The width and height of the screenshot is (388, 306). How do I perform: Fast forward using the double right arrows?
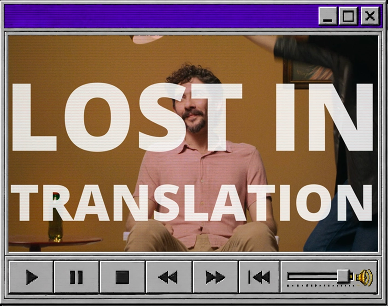215,277
